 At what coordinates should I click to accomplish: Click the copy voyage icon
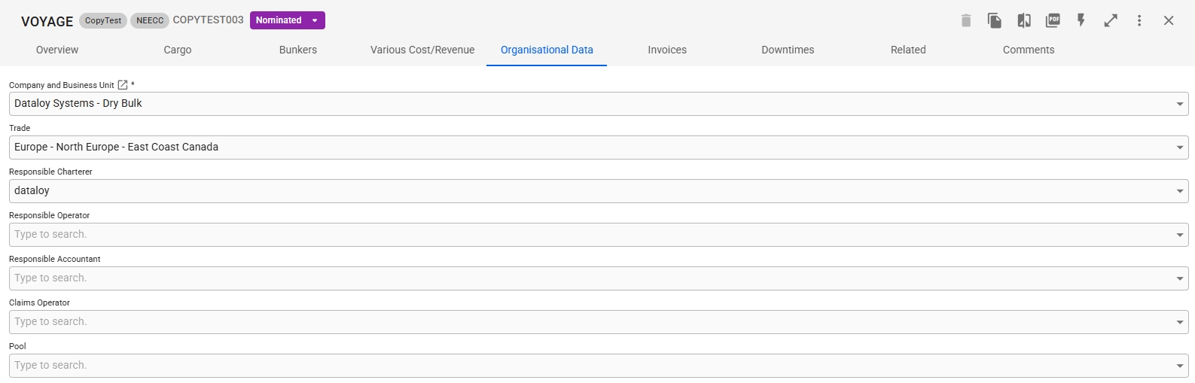coord(995,20)
